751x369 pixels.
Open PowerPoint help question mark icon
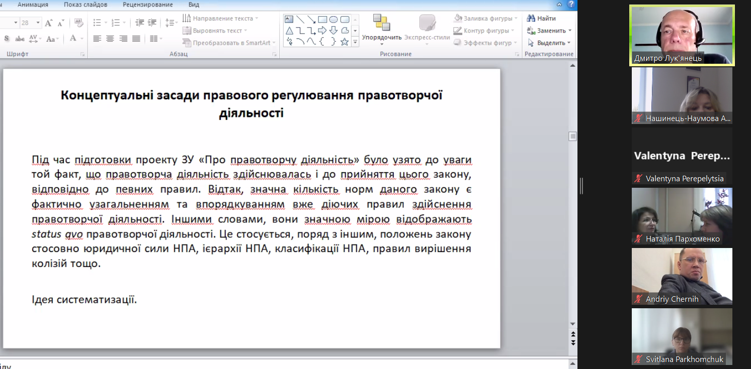point(571,5)
